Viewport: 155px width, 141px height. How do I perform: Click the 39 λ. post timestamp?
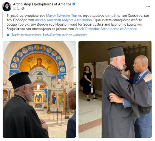[x=16, y=9]
